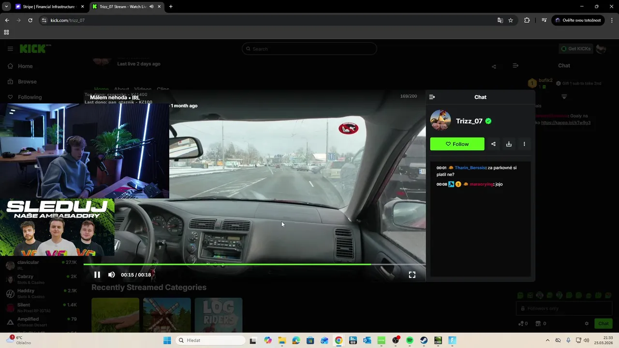Mute the Trizz_07 tab via its speaker icon
Image resolution: width=619 pixels, height=348 pixels.
(152, 7)
